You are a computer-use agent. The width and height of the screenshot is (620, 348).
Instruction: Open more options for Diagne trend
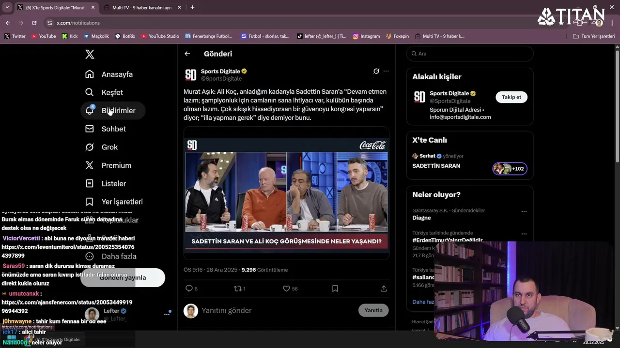point(524,211)
